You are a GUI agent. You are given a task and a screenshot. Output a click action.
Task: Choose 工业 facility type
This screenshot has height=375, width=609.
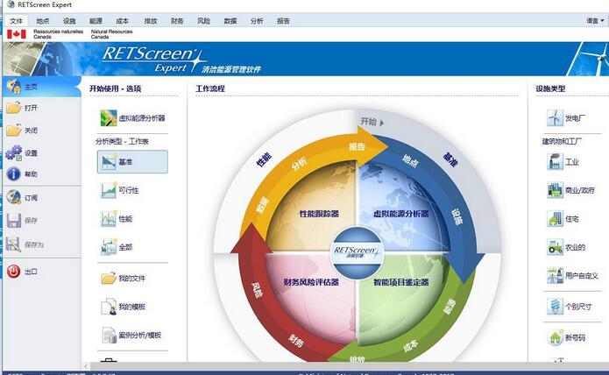point(563,161)
